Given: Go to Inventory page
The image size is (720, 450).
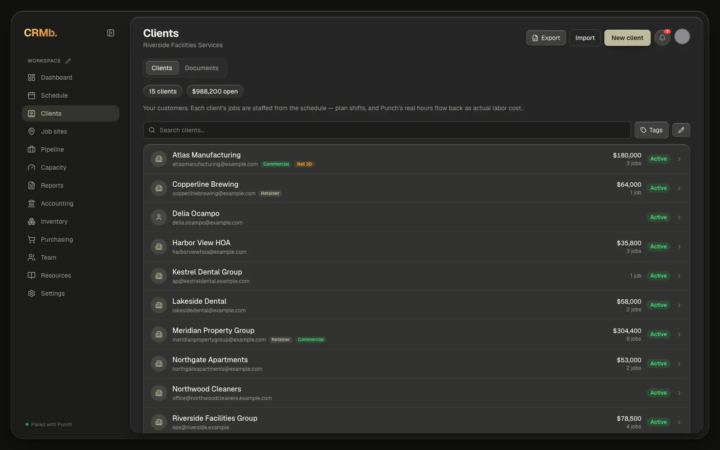Looking at the screenshot, I should (71, 221).
